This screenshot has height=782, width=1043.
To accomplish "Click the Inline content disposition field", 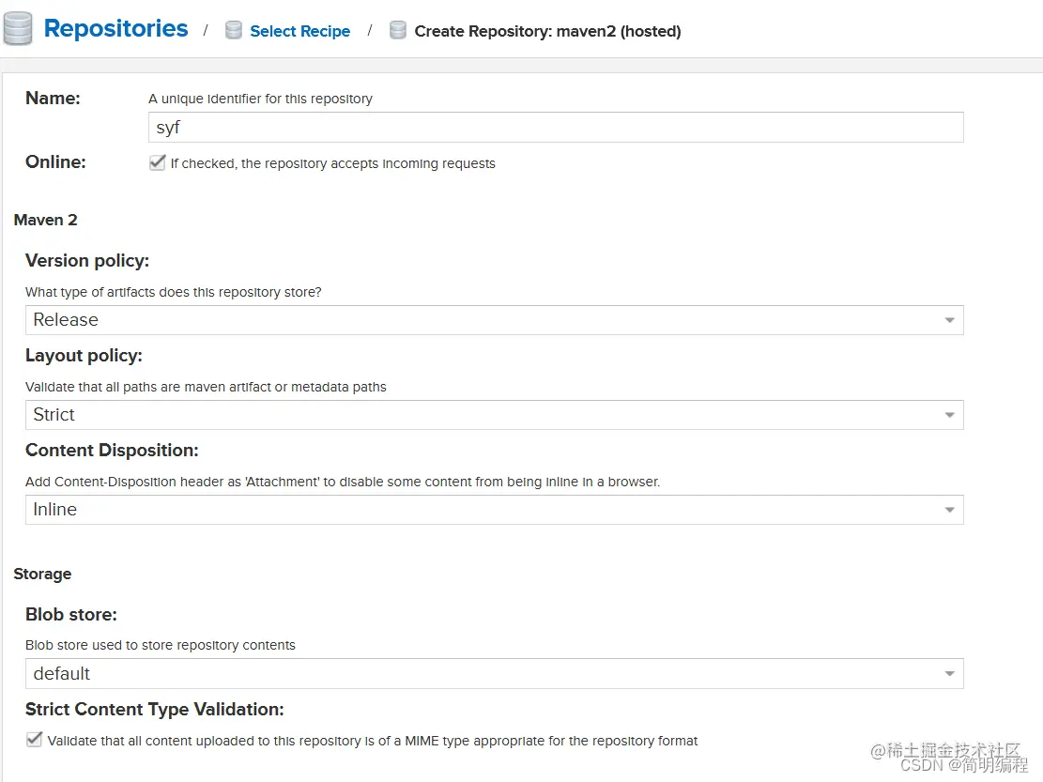I will coord(494,510).
